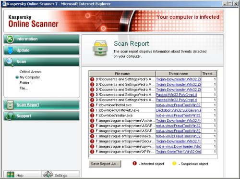Open the Information section
This screenshot has height=179, width=240.
coord(42,39)
